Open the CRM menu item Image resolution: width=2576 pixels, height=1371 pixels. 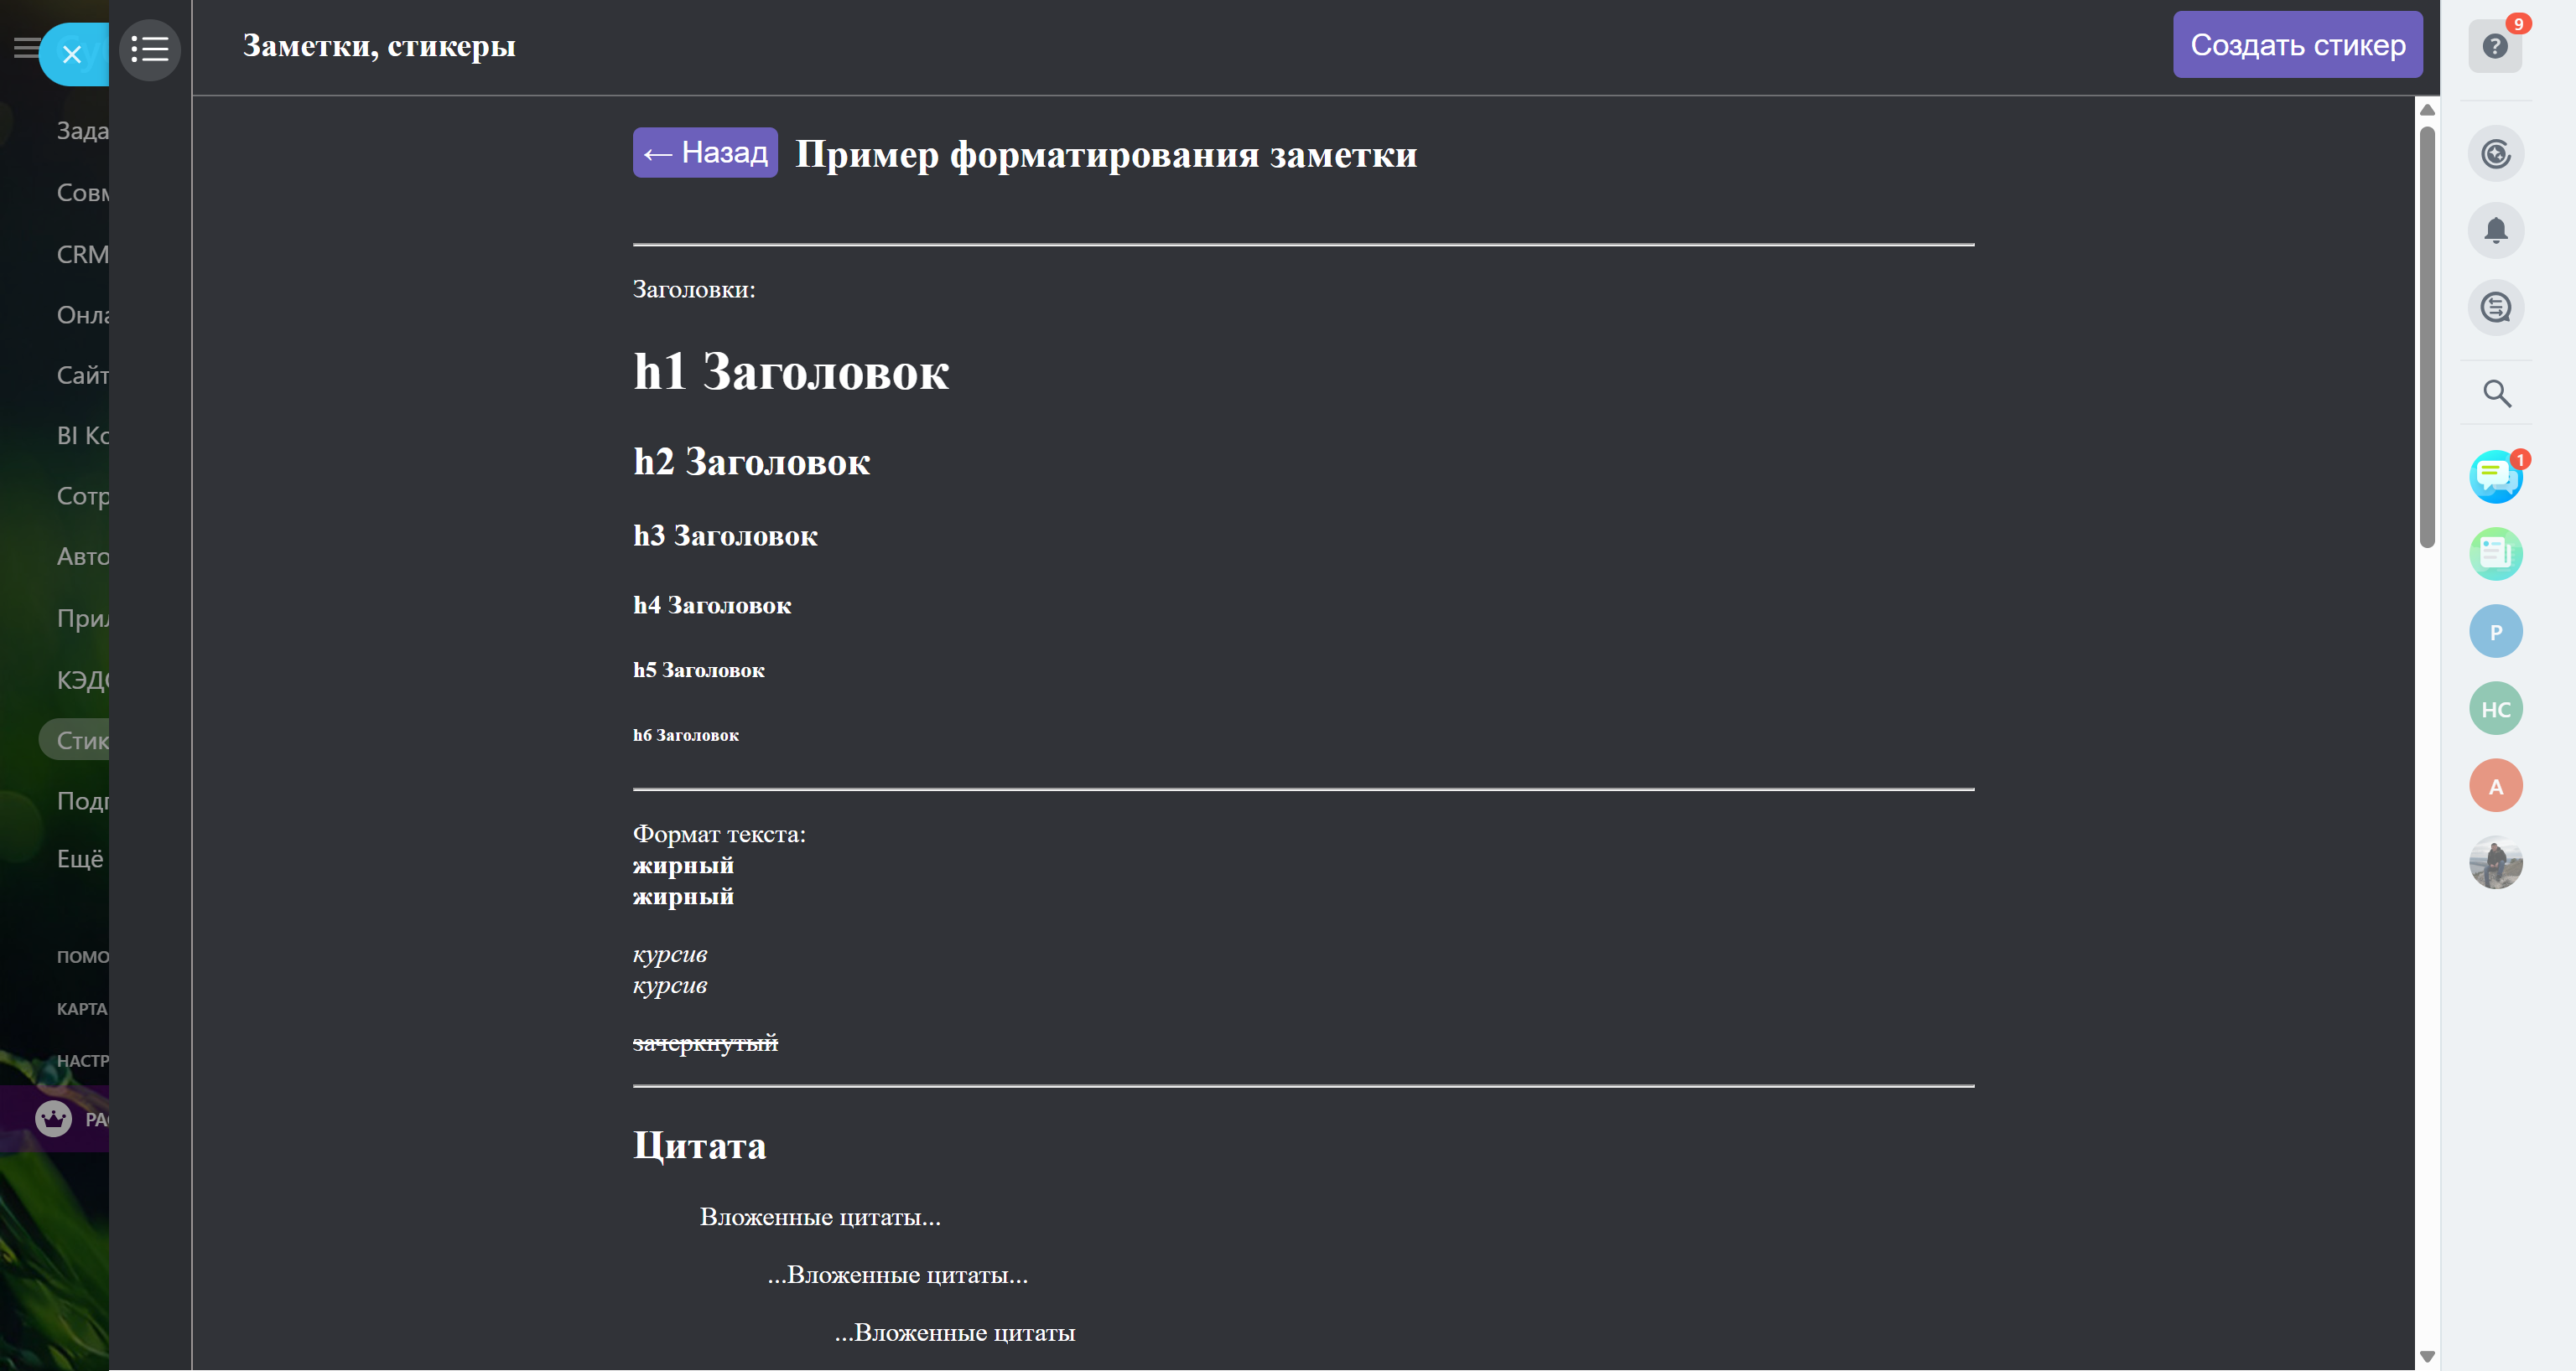click(x=82, y=255)
